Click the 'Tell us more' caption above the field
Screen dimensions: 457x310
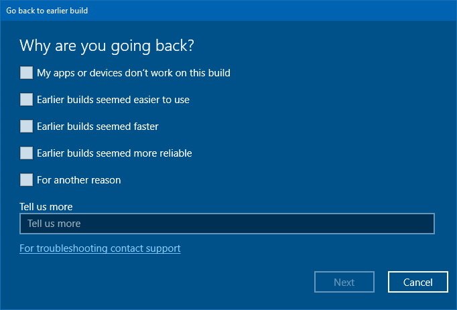pos(46,206)
